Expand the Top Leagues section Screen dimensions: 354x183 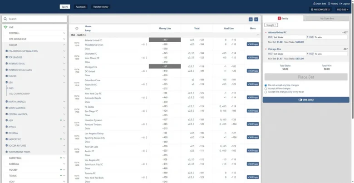tap(64, 57)
